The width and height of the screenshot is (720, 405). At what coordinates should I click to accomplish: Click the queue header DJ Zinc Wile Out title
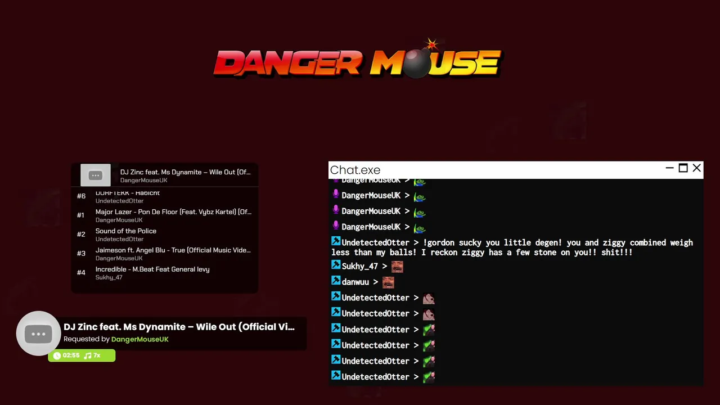point(185,172)
